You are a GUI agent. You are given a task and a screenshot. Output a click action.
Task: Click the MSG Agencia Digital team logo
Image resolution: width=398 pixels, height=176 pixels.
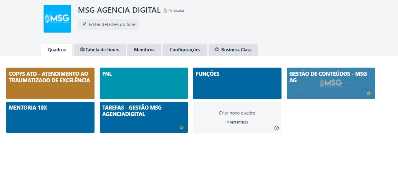tap(57, 19)
